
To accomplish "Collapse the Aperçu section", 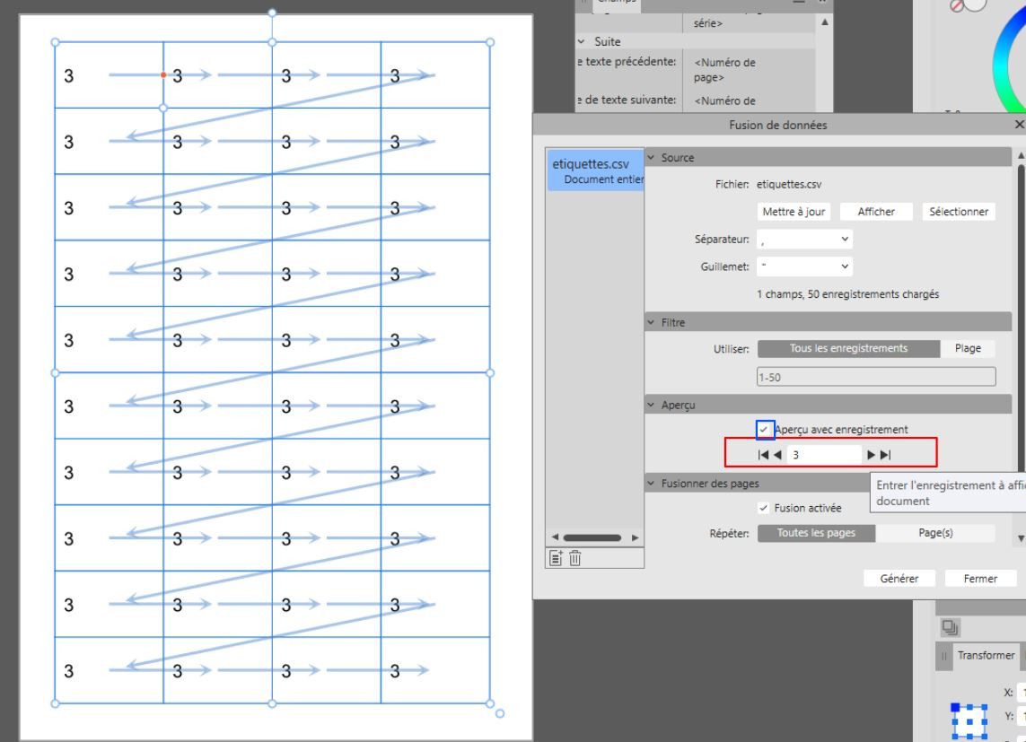I will [651, 406].
